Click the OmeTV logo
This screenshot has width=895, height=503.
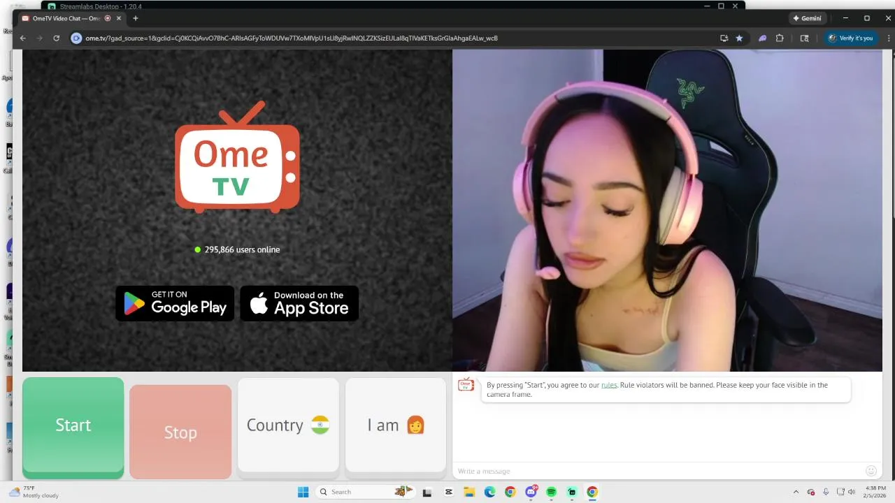pos(238,157)
